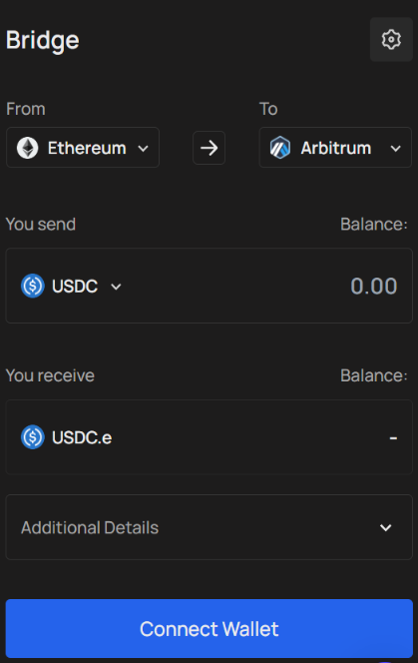The width and height of the screenshot is (418, 663).
Task: Click the You receive Balance label
Action: pyautogui.click(x=374, y=375)
